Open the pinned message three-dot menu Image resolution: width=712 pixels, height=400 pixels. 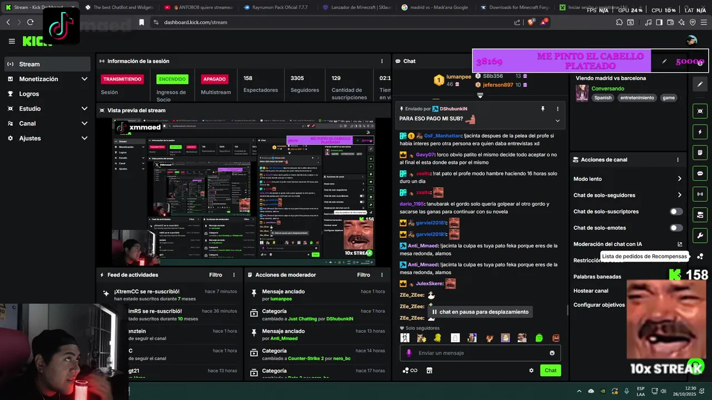tap(557, 109)
